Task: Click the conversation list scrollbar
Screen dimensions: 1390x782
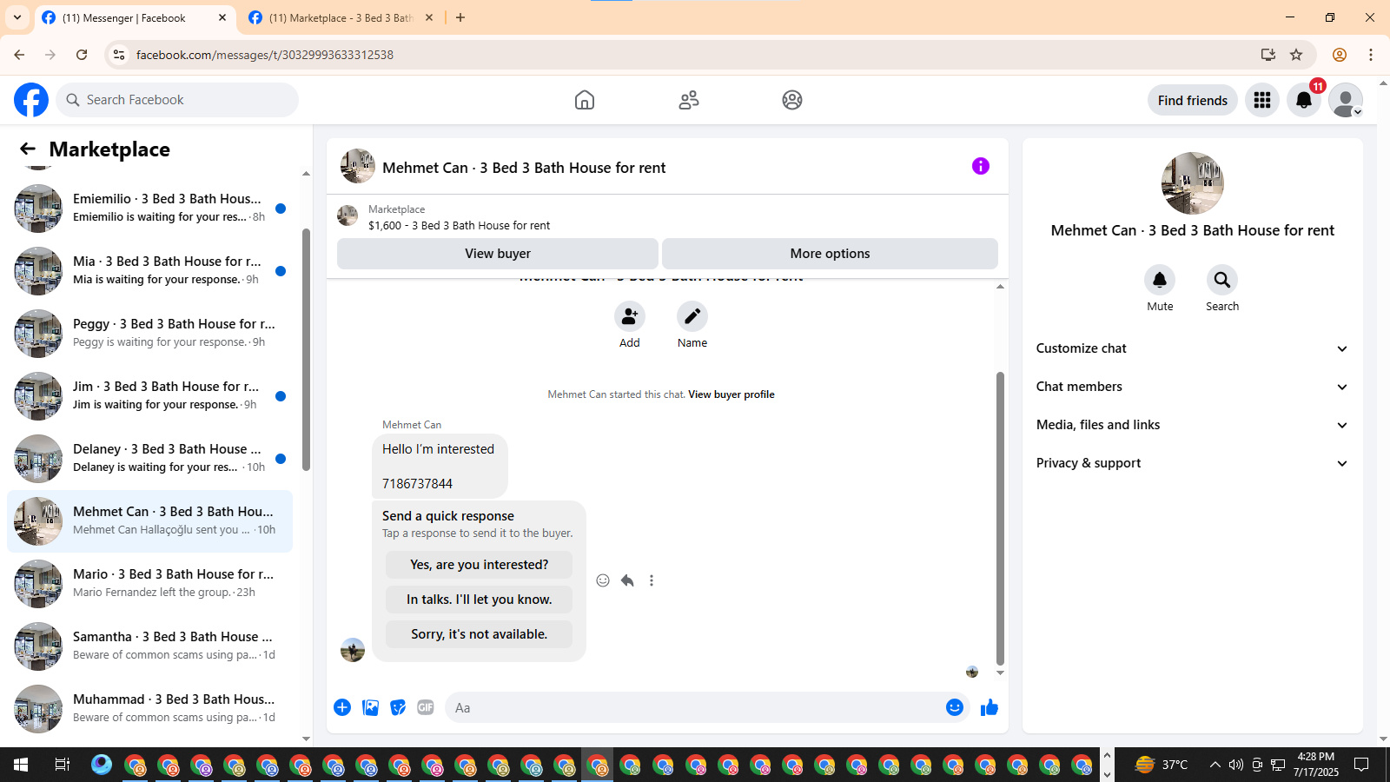Action: pos(306,349)
